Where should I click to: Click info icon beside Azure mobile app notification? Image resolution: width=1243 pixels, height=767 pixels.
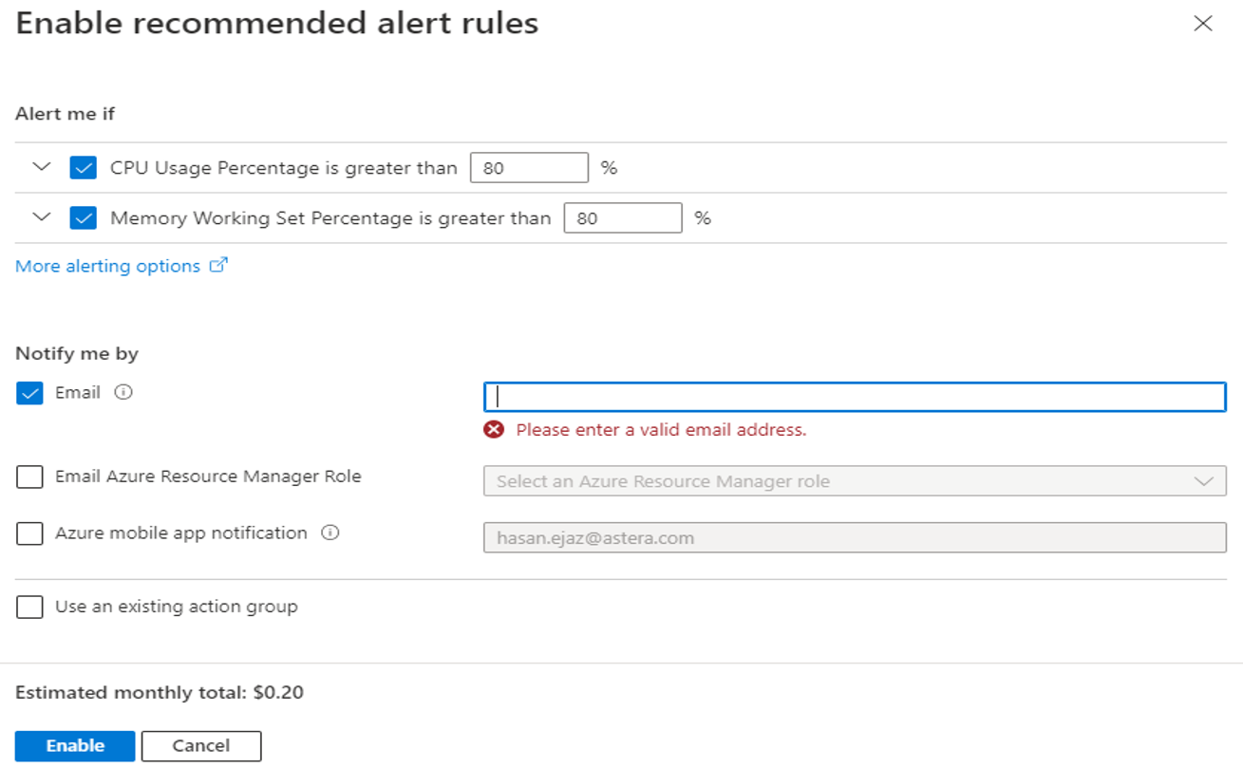[x=330, y=533]
